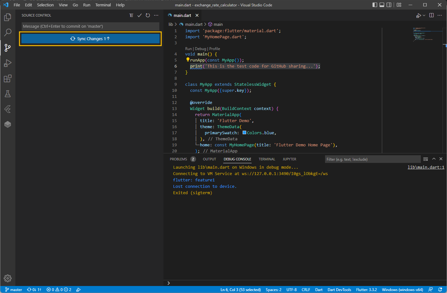Open the Selection menu
Screen dimensions: 447x293
pos(45,5)
